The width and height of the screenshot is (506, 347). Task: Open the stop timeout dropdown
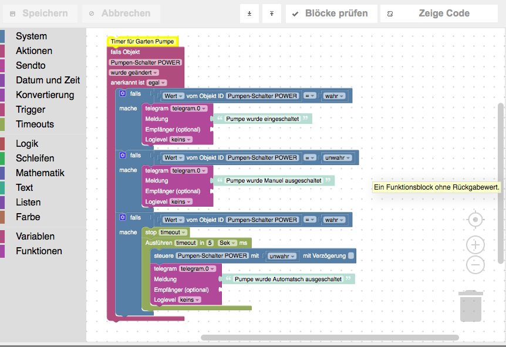coord(173,233)
